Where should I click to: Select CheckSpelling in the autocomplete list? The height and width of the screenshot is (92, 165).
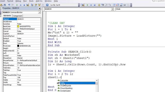tap(66, 88)
